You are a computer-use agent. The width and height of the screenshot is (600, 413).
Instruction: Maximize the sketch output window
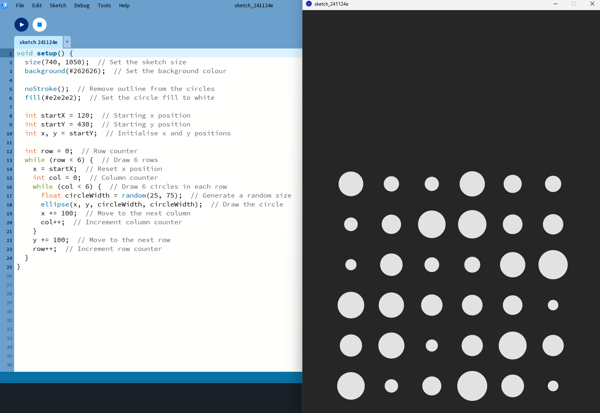point(573,4)
